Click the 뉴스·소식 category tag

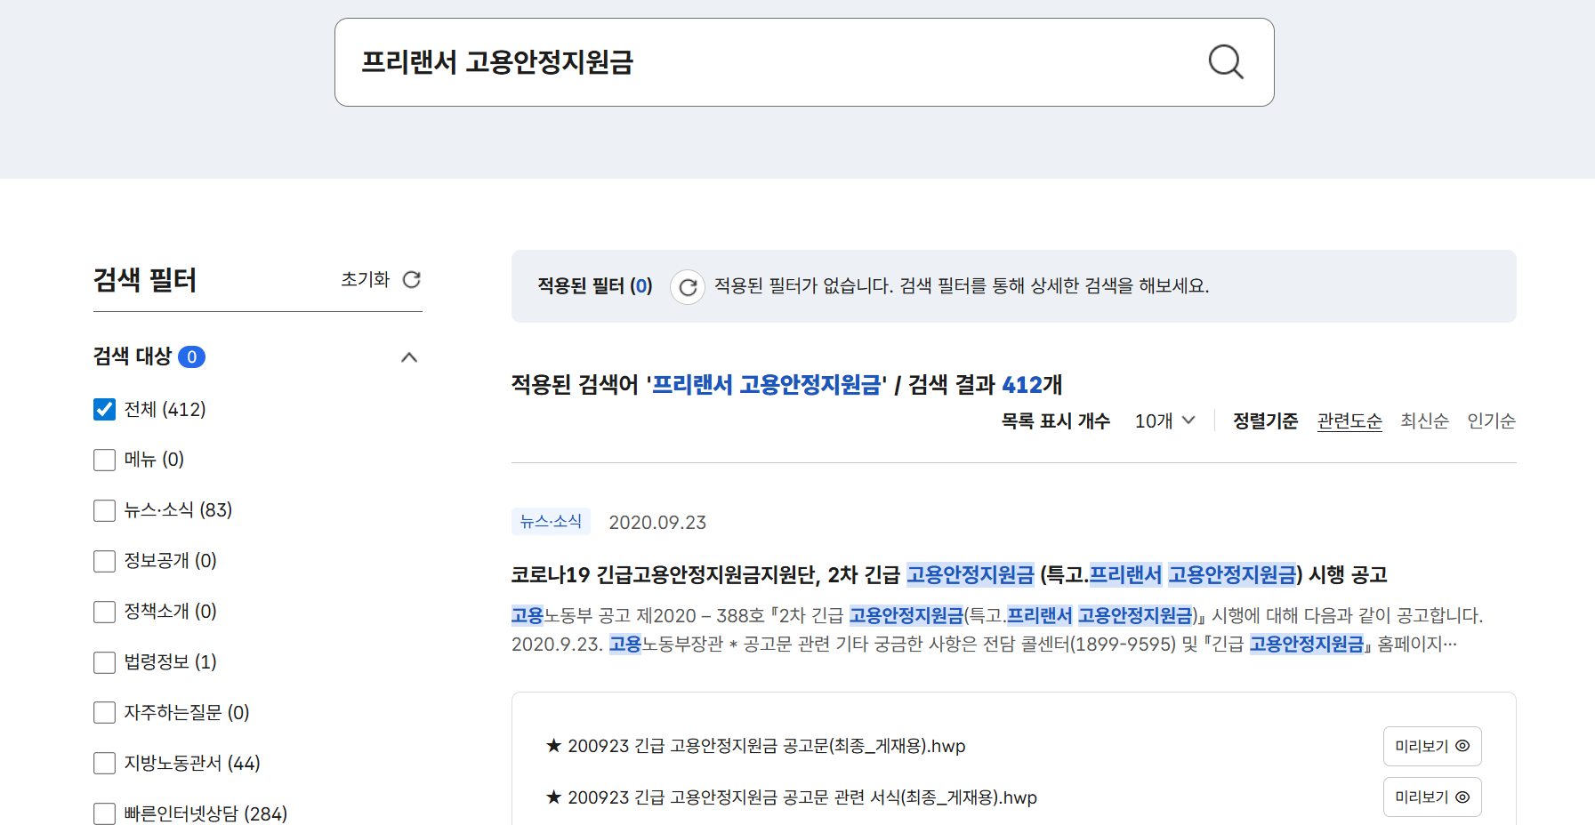[x=551, y=521]
